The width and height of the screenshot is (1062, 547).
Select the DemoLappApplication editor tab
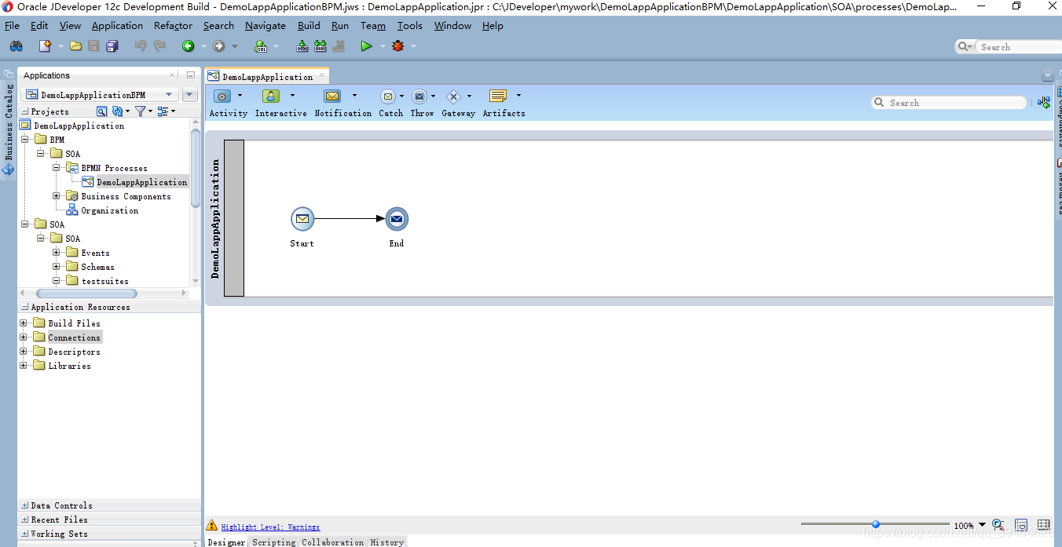(267, 77)
